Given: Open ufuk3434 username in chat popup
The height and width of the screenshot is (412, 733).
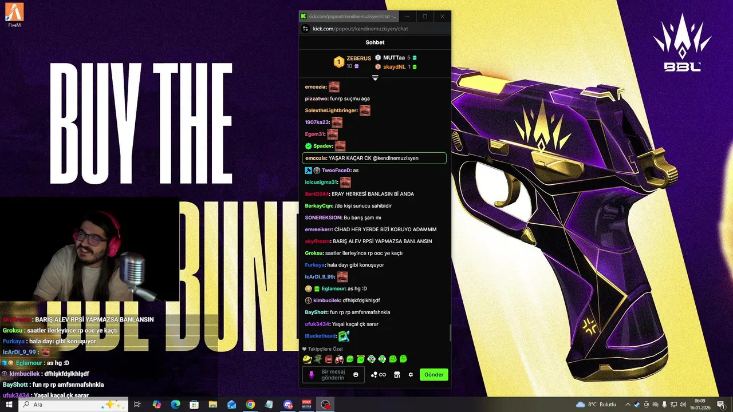Looking at the screenshot, I should tap(317, 324).
